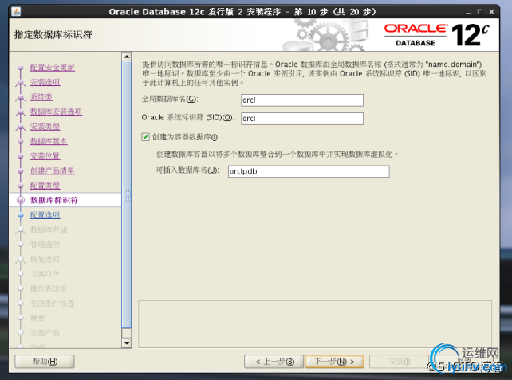
Task: Click the disabled 安装产品 step text
Action: pyautogui.click(x=45, y=333)
